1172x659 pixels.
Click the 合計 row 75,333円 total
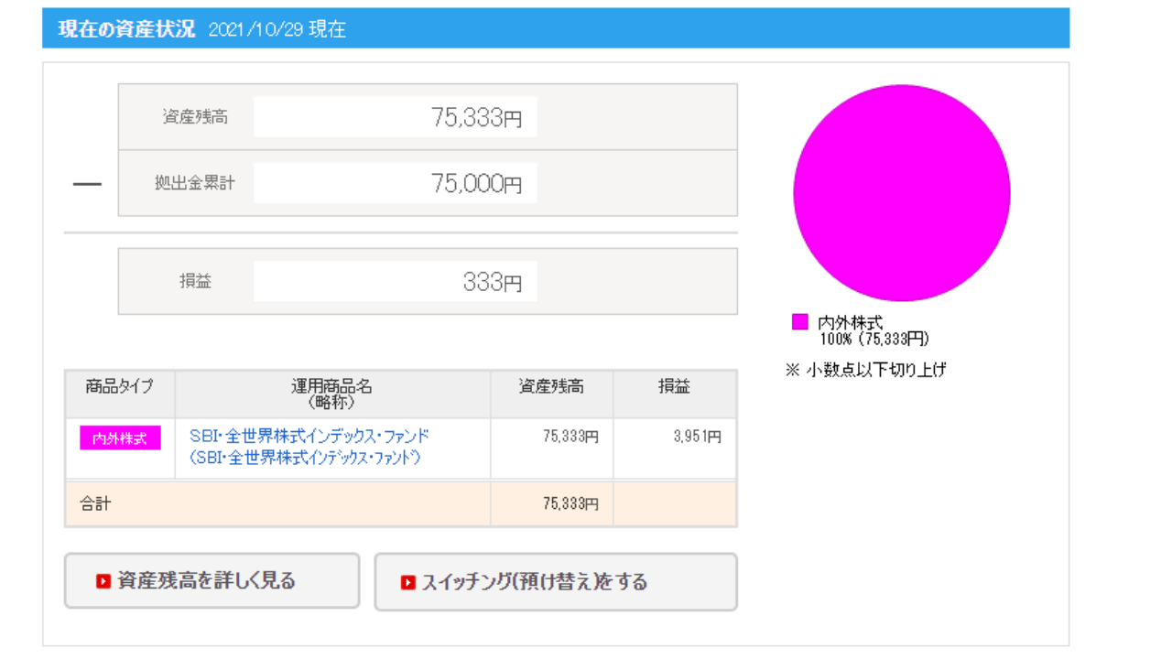point(551,503)
